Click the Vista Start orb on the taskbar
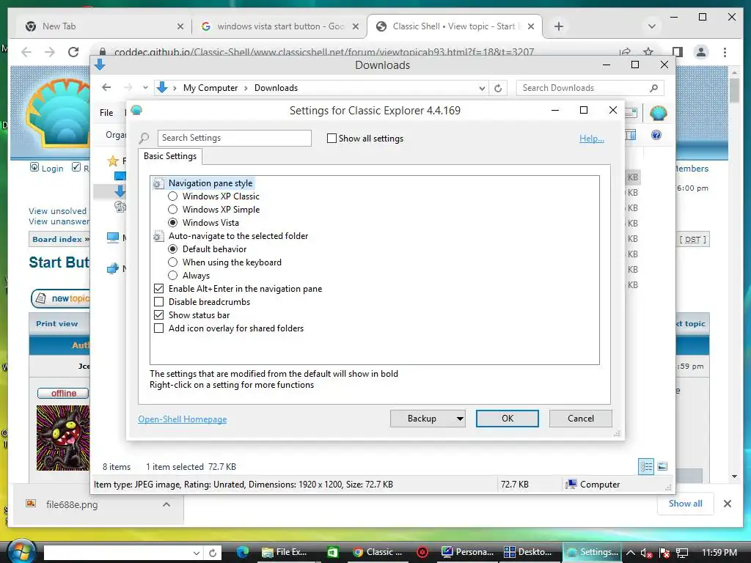 tap(21, 551)
